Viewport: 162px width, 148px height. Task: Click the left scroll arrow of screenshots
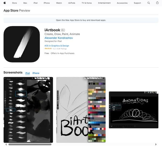pos(6,145)
